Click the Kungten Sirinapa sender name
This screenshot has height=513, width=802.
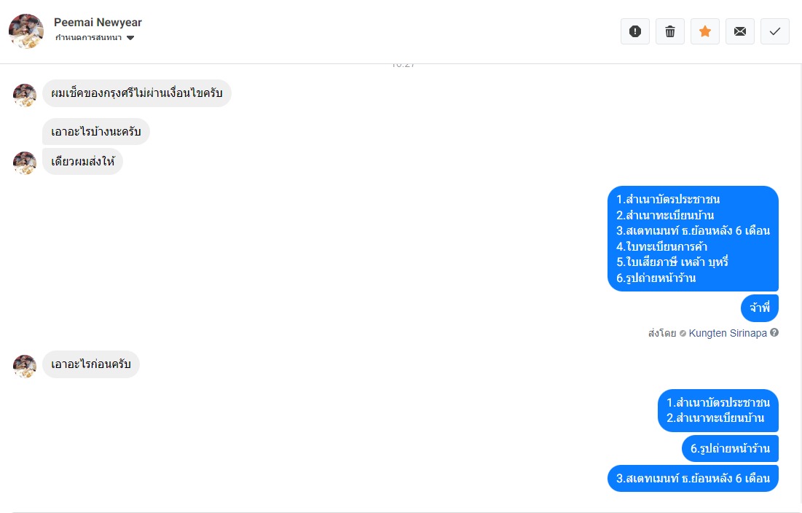pos(727,333)
